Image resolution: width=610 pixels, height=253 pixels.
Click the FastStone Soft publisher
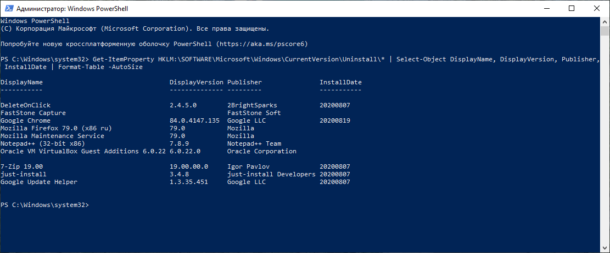(x=254, y=113)
